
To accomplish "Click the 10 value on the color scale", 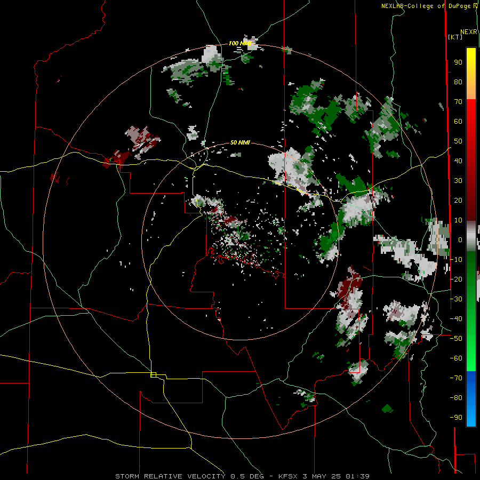I will (458, 220).
